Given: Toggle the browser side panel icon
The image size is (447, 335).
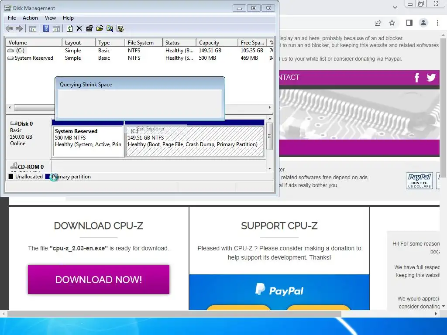Looking at the screenshot, I should [409, 23].
